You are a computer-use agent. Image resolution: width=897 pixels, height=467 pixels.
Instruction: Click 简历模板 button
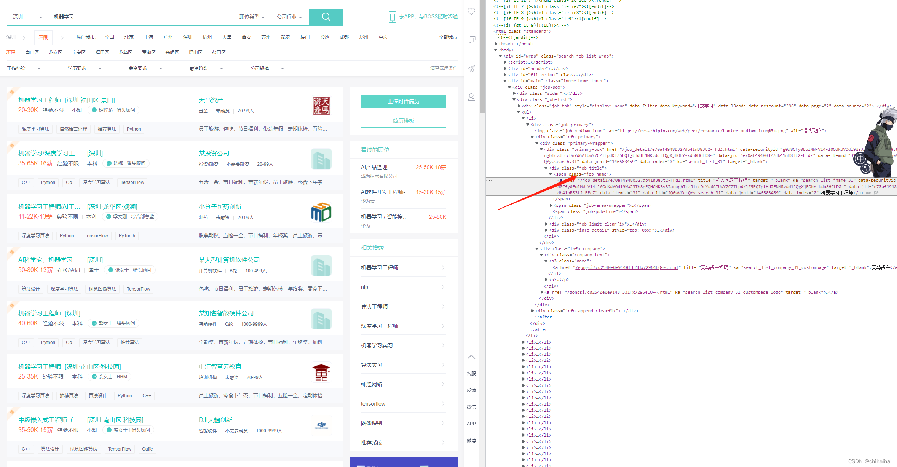(404, 121)
